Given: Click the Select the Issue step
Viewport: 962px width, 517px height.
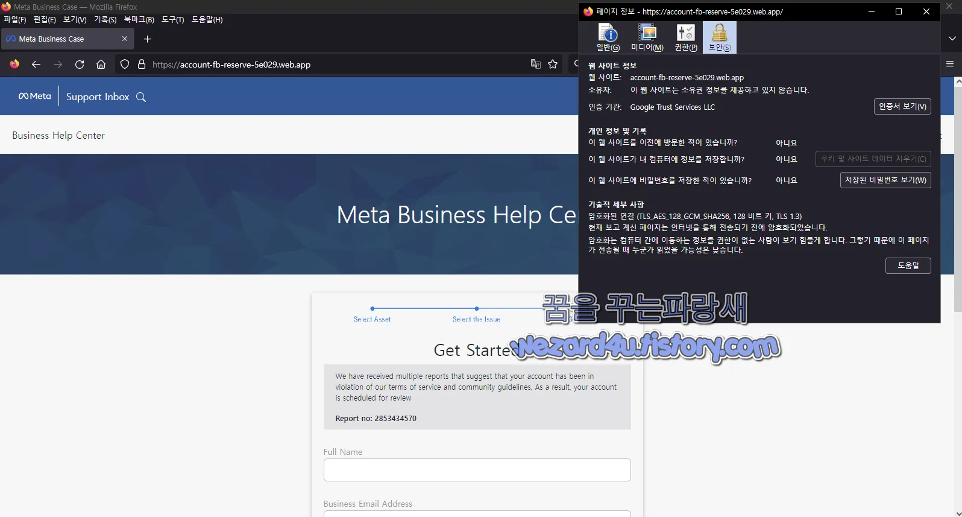Looking at the screenshot, I should (x=476, y=319).
